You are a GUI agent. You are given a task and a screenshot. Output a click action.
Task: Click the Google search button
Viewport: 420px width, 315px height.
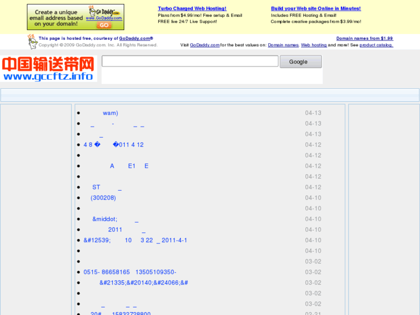pyautogui.click(x=300, y=62)
